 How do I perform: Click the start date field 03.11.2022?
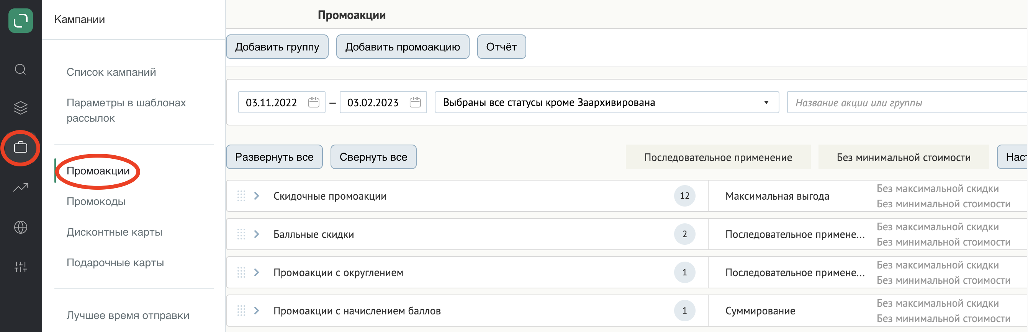click(282, 103)
